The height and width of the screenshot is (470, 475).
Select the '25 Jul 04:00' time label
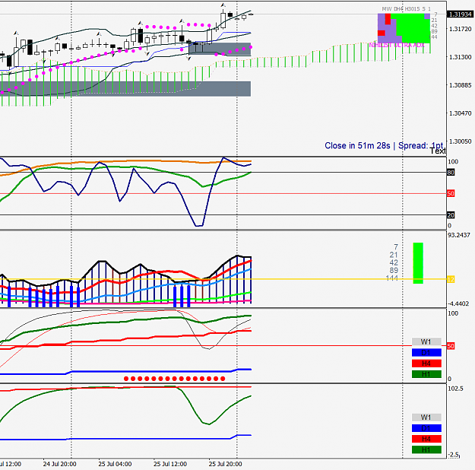115,464
